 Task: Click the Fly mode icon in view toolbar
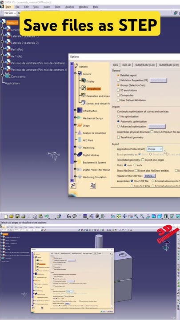tap(112, 216)
